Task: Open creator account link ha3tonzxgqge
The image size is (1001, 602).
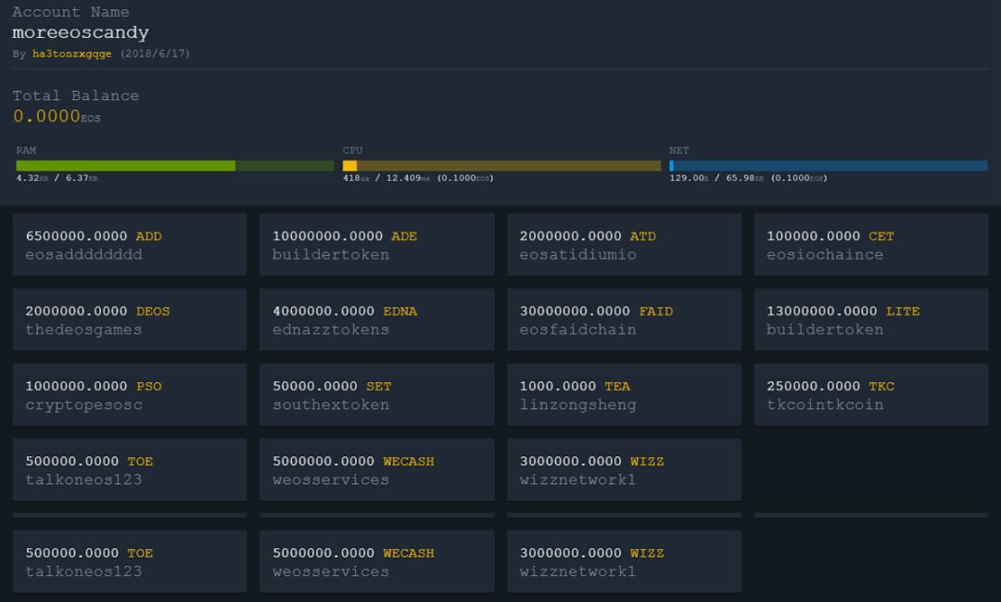Action: [71, 54]
